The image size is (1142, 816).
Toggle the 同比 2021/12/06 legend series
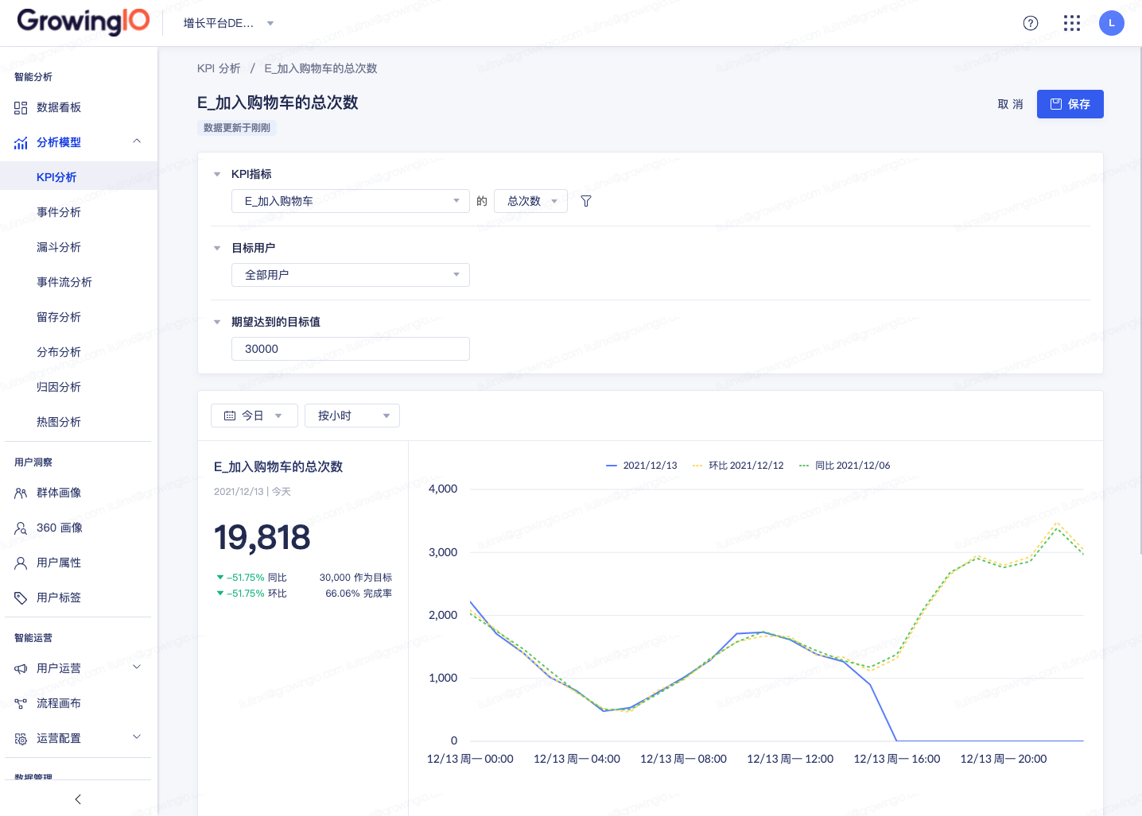click(x=845, y=466)
